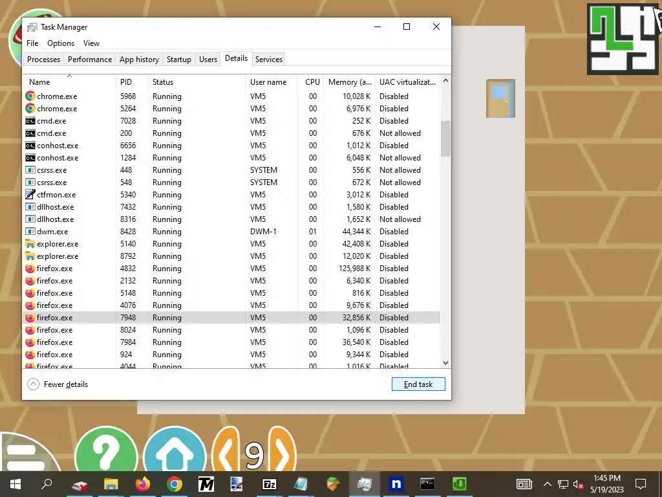Open the notification center icon
The height and width of the screenshot is (497, 662).
641,484
